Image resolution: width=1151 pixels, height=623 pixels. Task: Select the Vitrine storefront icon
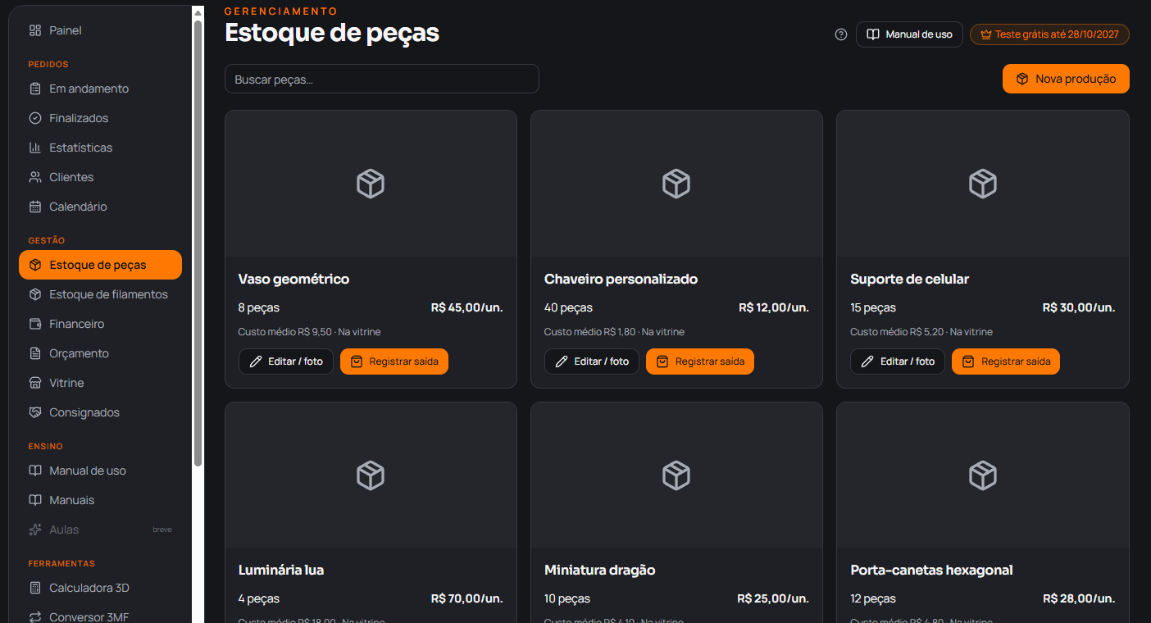coord(35,383)
